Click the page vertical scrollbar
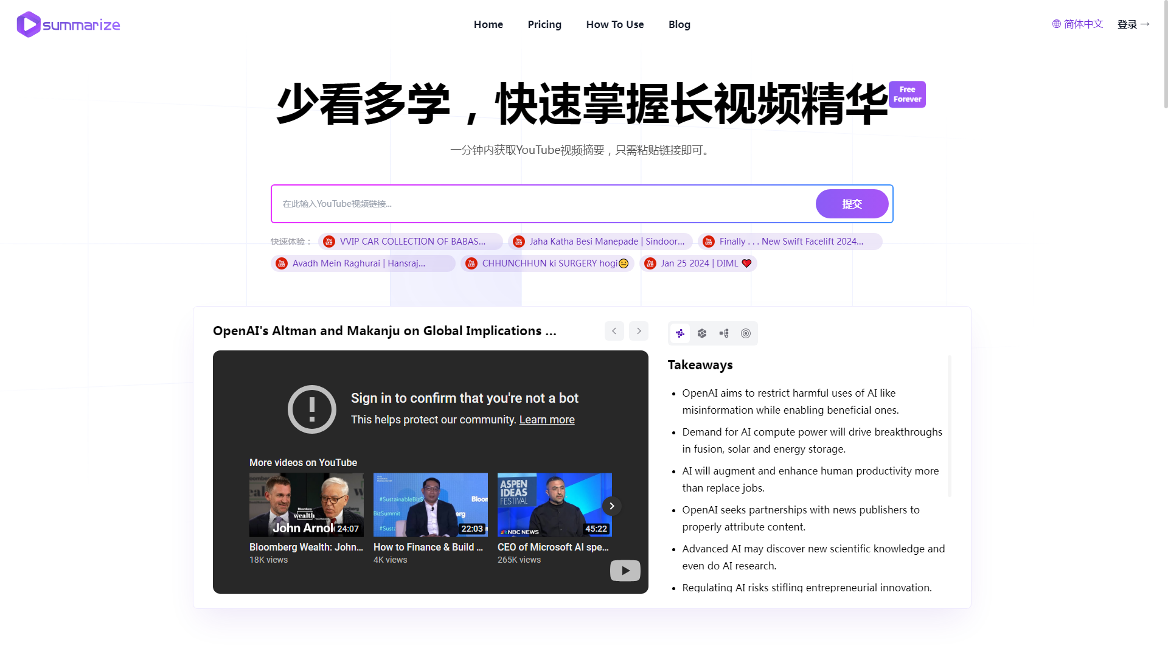The width and height of the screenshot is (1168, 657). pyautogui.click(x=1165, y=55)
